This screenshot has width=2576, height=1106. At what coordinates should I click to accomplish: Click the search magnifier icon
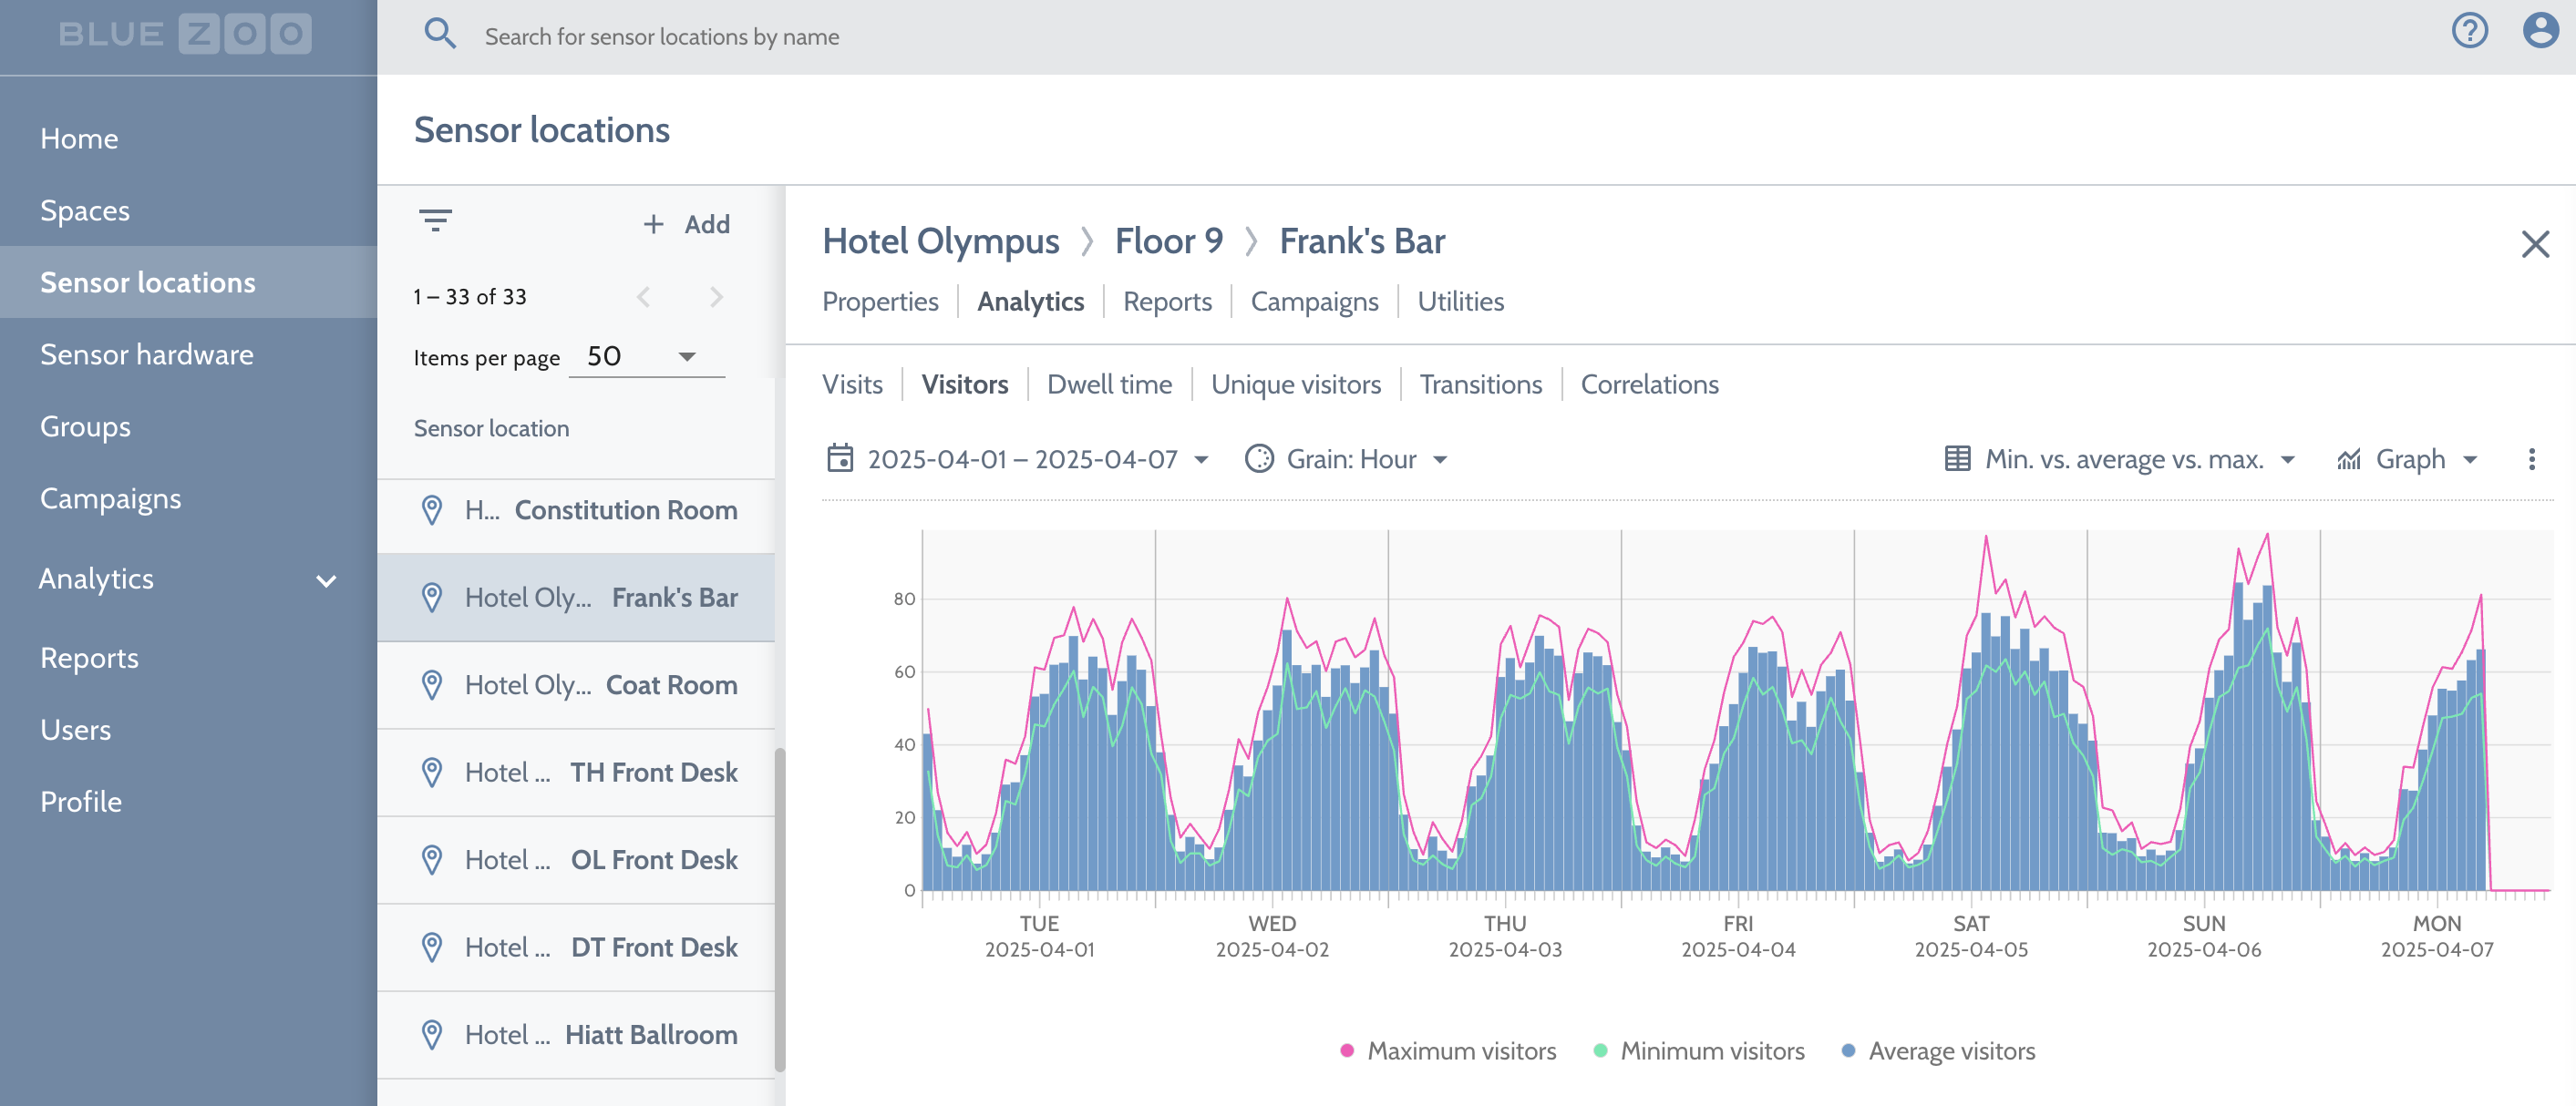coord(440,35)
